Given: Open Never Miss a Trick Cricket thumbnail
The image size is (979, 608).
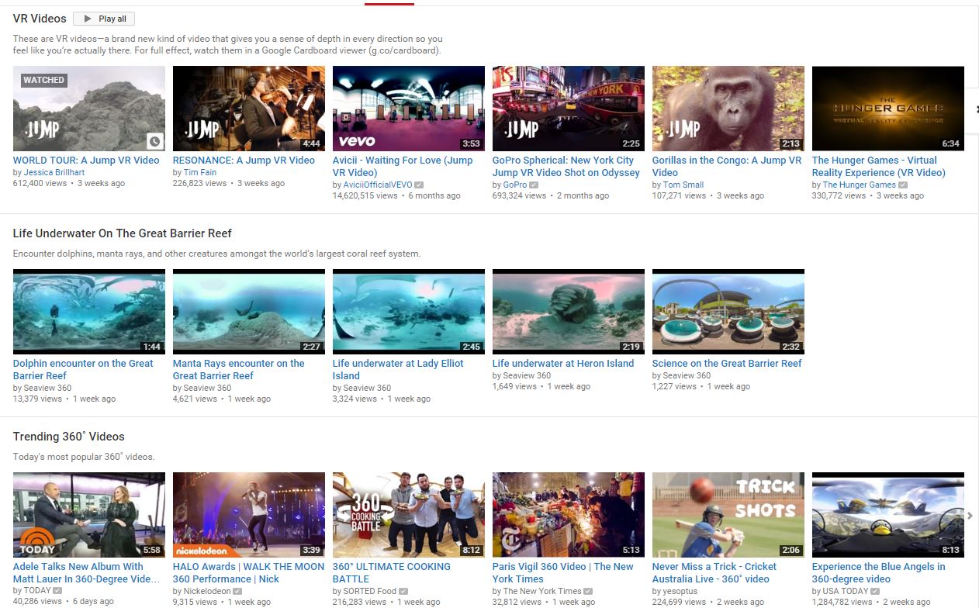Looking at the screenshot, I should coord(728,515).
